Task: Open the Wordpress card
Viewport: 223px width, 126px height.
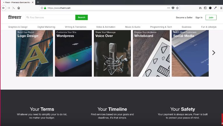Action: click(73, 53)
